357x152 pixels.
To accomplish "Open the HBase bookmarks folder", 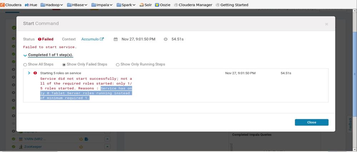I will pyautogui.click(x=77, y=5).
